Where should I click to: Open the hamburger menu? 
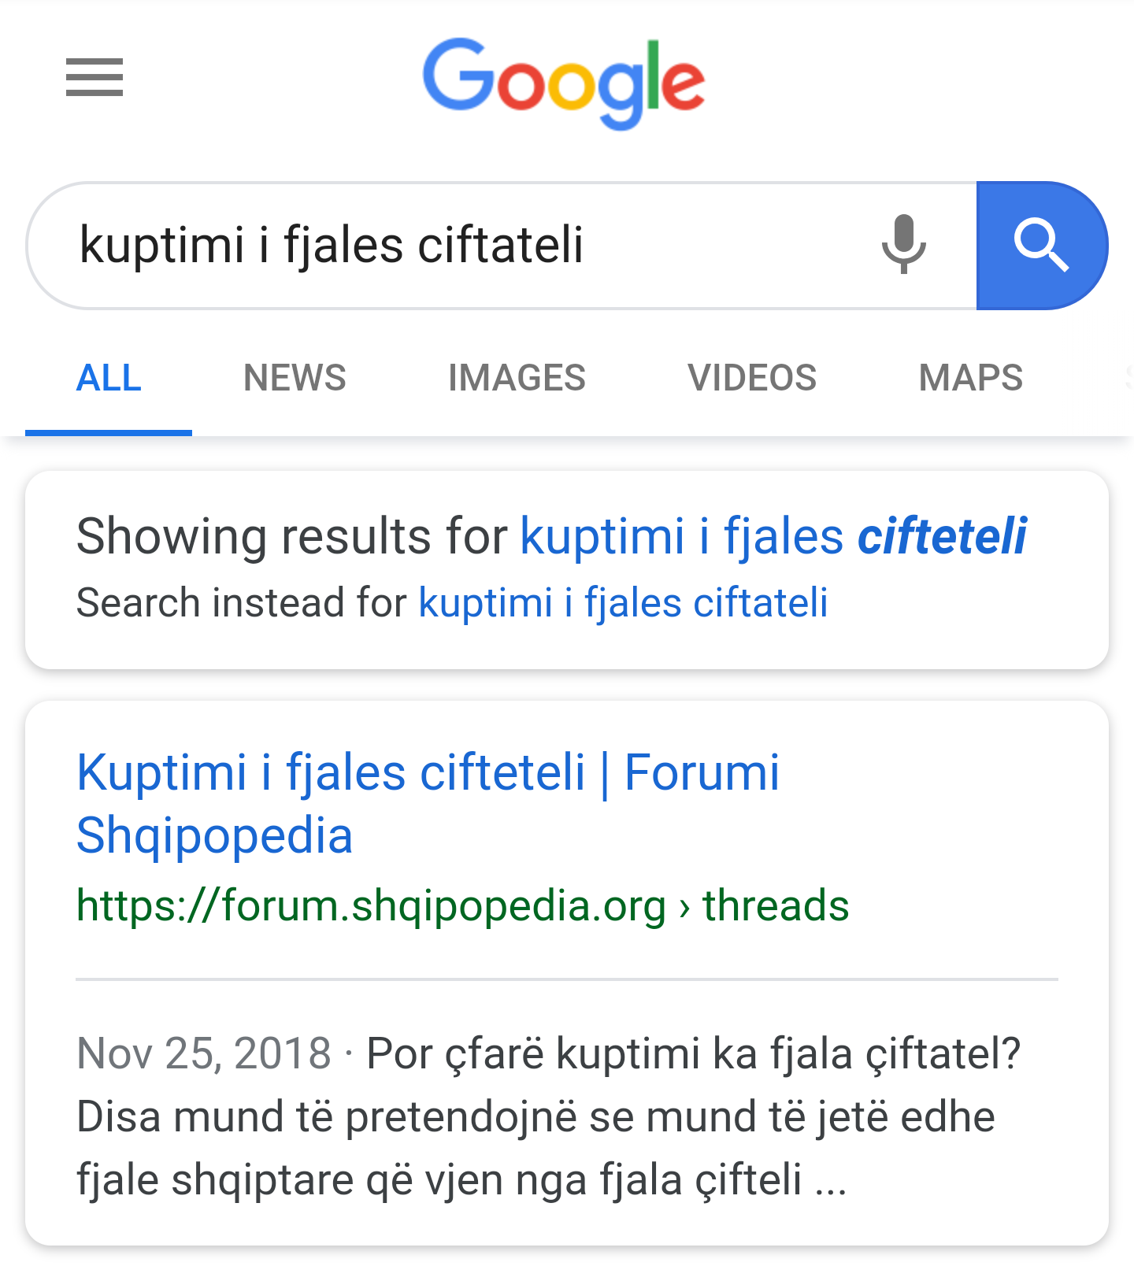(x=94, y=77)
